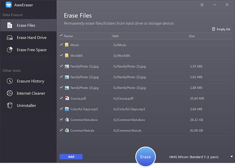Click the Erase Free Space pie icon
The width and height of the screenshot is (235, 168).
pos(10,50)
